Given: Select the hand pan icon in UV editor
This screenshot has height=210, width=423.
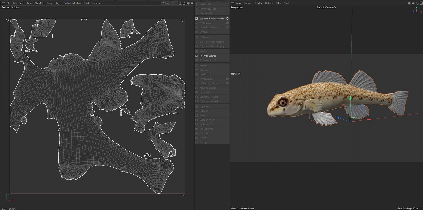Looking at the screenshot, I should pos(188,3).
